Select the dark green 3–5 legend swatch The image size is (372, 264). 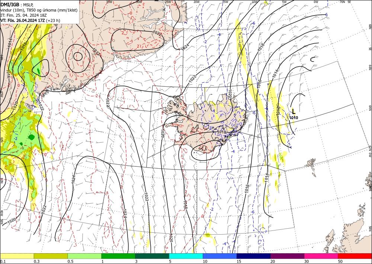(152, 256)
